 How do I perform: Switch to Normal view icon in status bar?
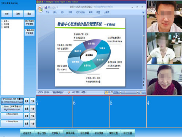pyautogui.click(x=106, y=92)
